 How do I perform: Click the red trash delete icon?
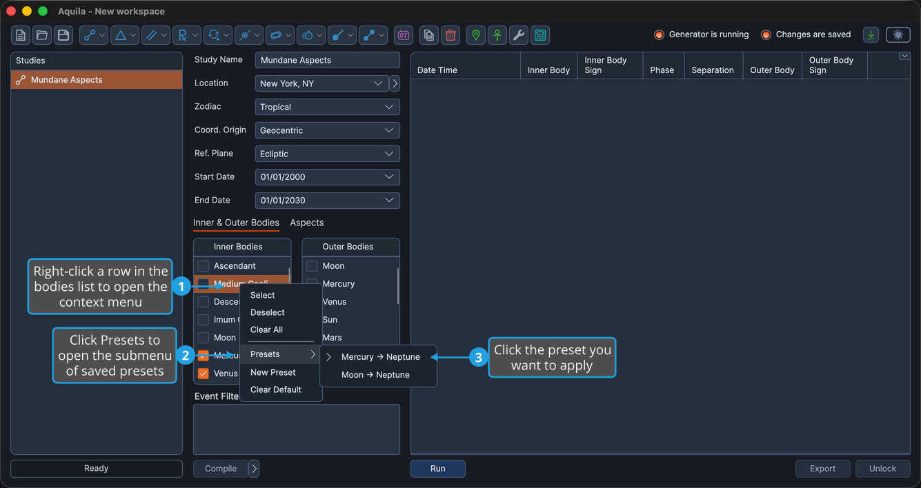[450, 35]
